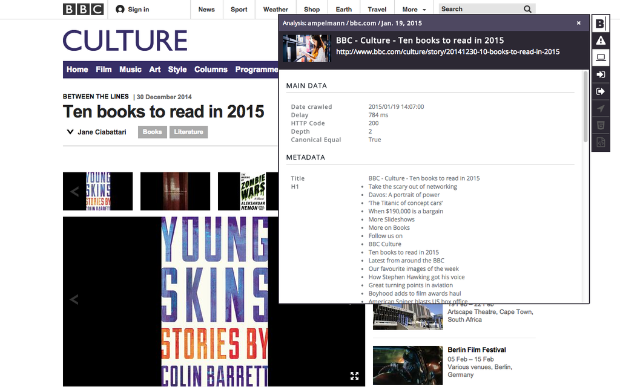Open the Sport tab
Image resolution: width=620 pixels, height=387 pixels.
(x=239, y=10)
